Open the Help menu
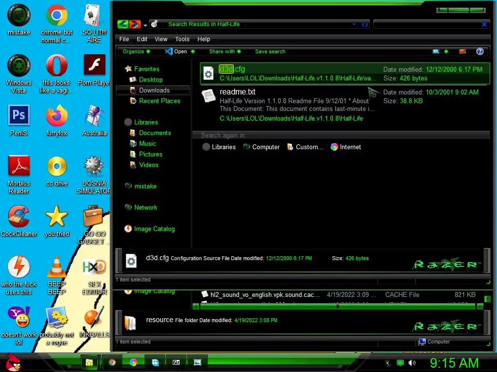 click(204, 39)
